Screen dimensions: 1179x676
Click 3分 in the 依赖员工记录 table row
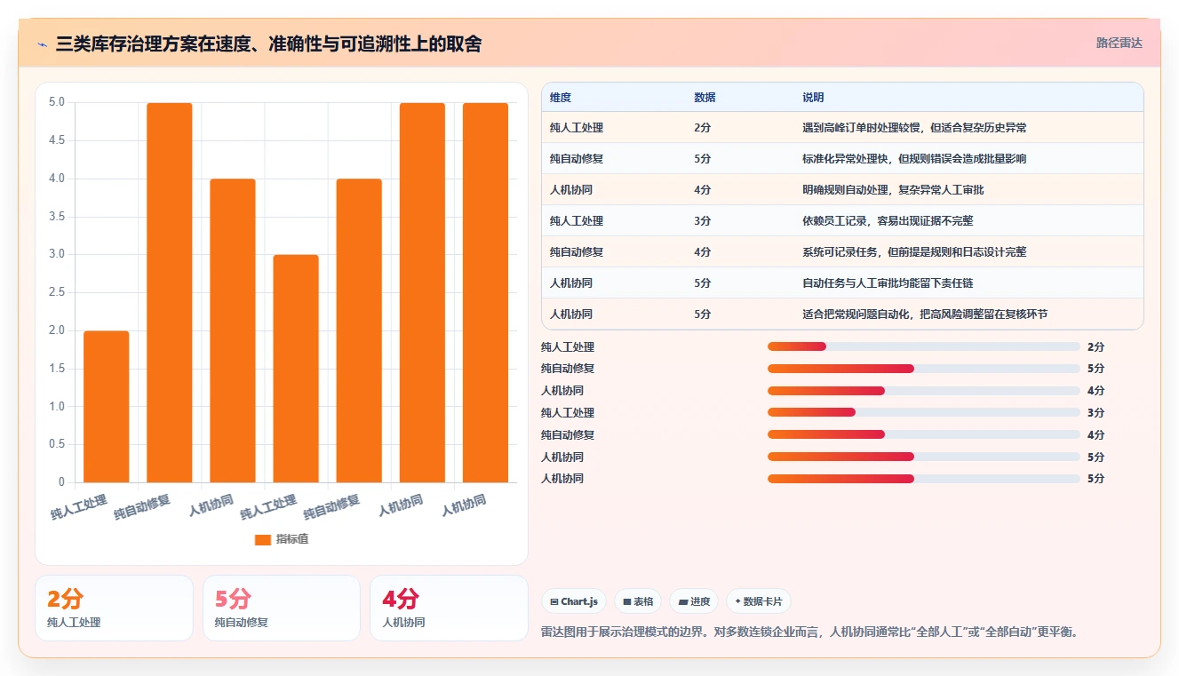702,221
